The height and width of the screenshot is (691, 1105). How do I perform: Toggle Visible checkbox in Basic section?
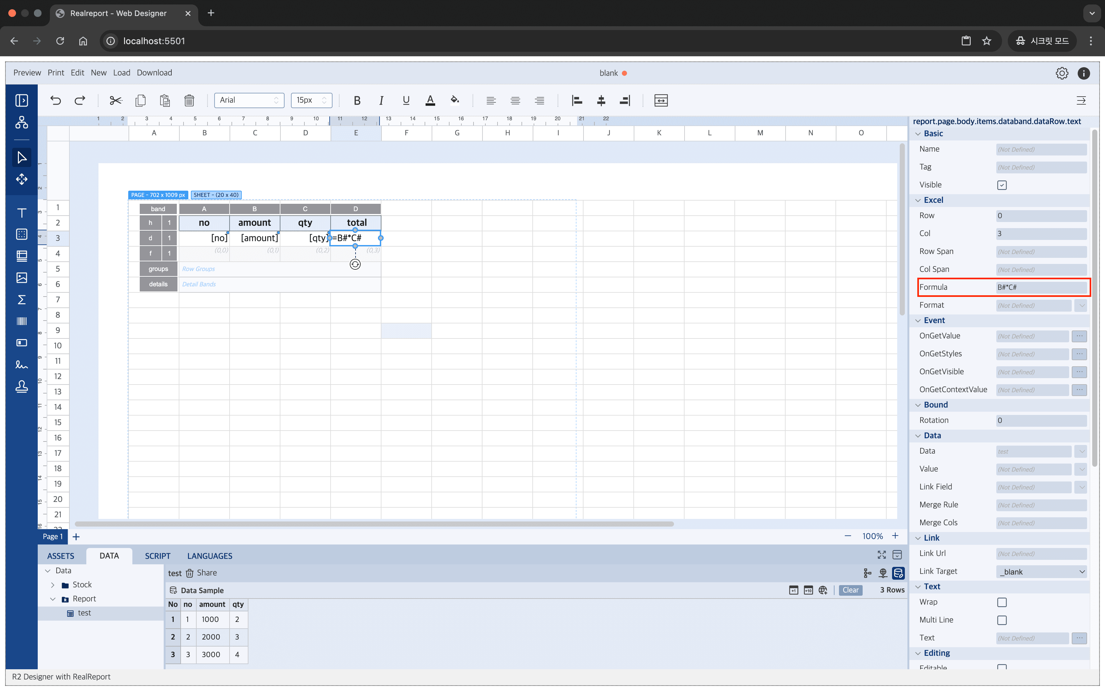point(1002,184)
